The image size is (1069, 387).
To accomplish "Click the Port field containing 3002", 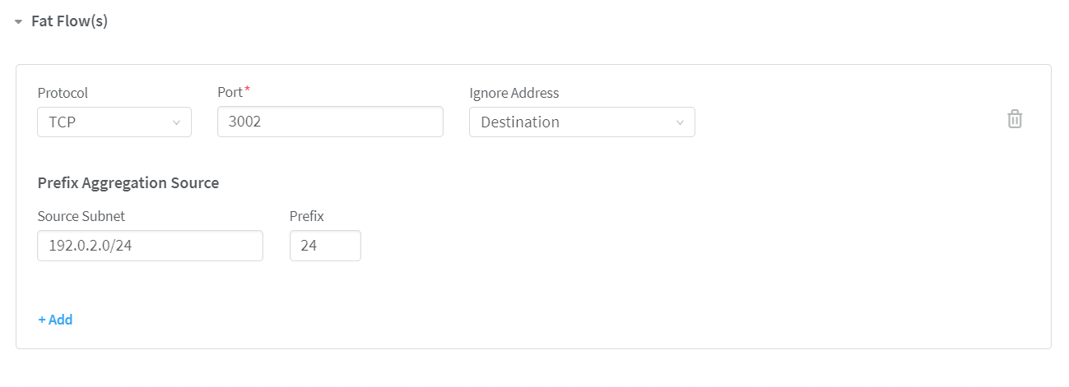I will point(330,122).
